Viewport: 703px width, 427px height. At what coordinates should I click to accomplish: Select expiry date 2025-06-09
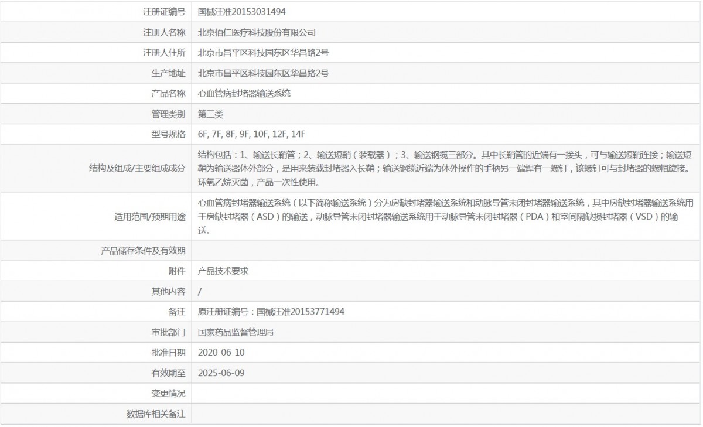coord(221,373)
